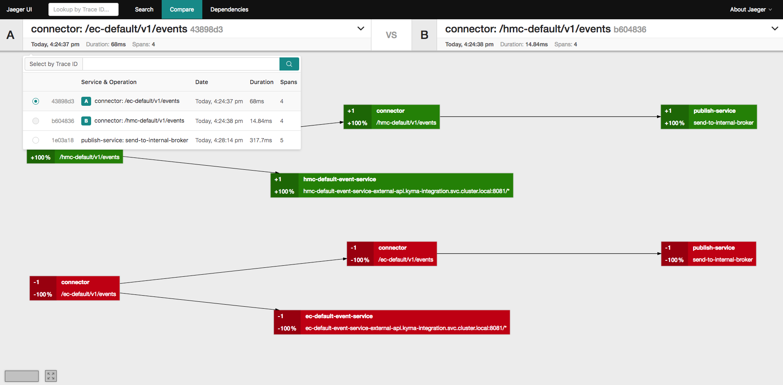The height and width of the screenshot is (385, 783).
Task: Click the red ec-default-event-service node
Action: 391,322
